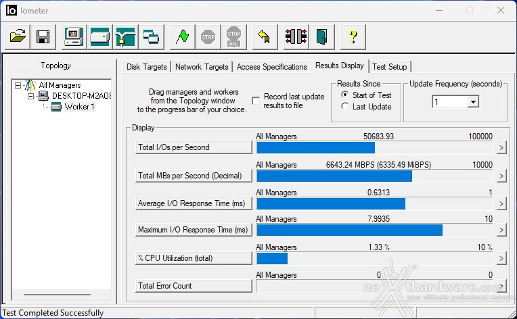Stop the current test
The width and height of the screenshot is (517, 319).
(x=208, y=36)
